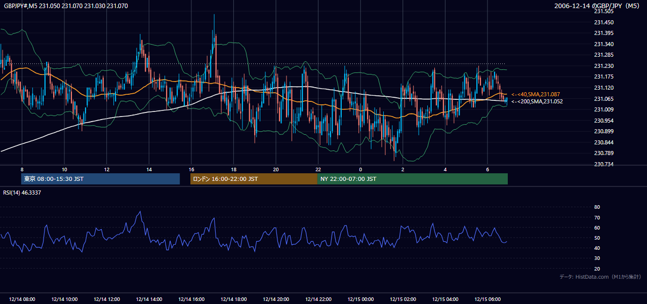
Task: Click price axis value 231.340
Action: point(603,44)
